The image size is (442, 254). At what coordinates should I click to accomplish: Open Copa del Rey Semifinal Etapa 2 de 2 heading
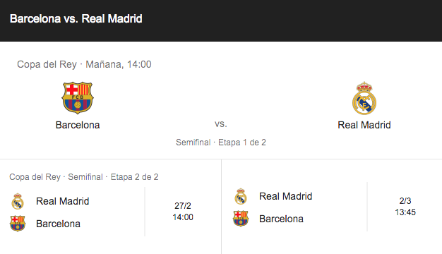(x=84, y=177)
